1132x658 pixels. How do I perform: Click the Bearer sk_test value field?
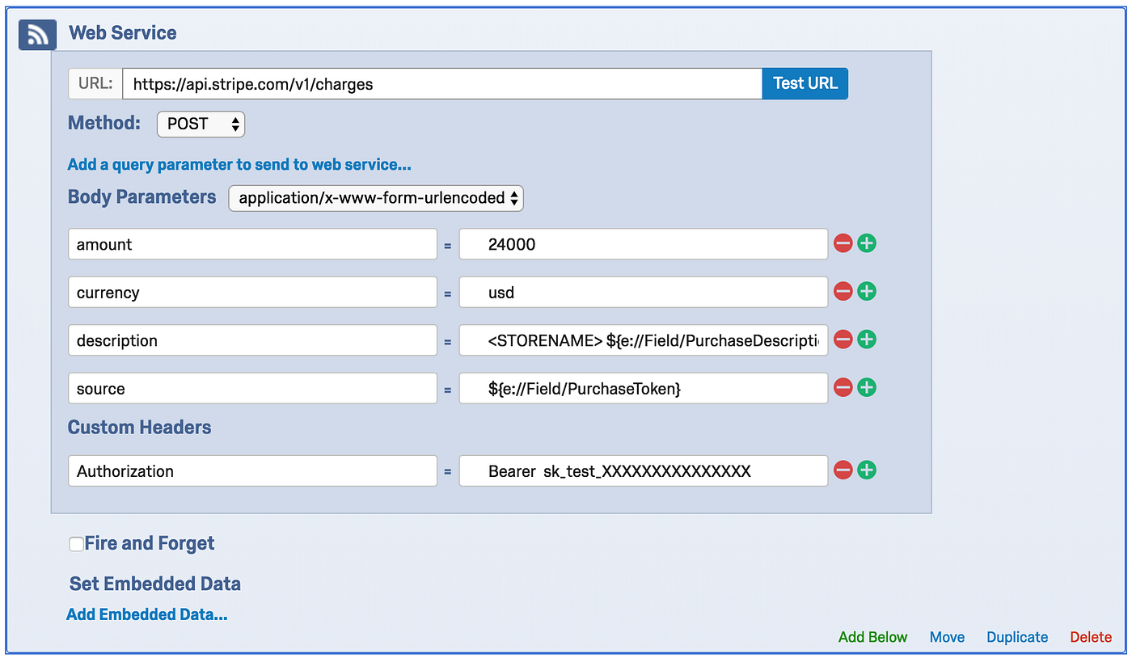644,470
